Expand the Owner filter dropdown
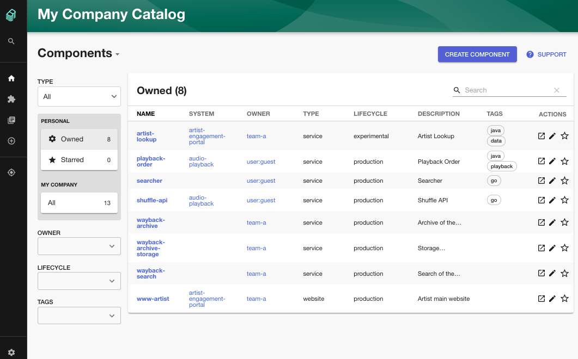This screenshot has height=359, width=578. coord(79,246)
